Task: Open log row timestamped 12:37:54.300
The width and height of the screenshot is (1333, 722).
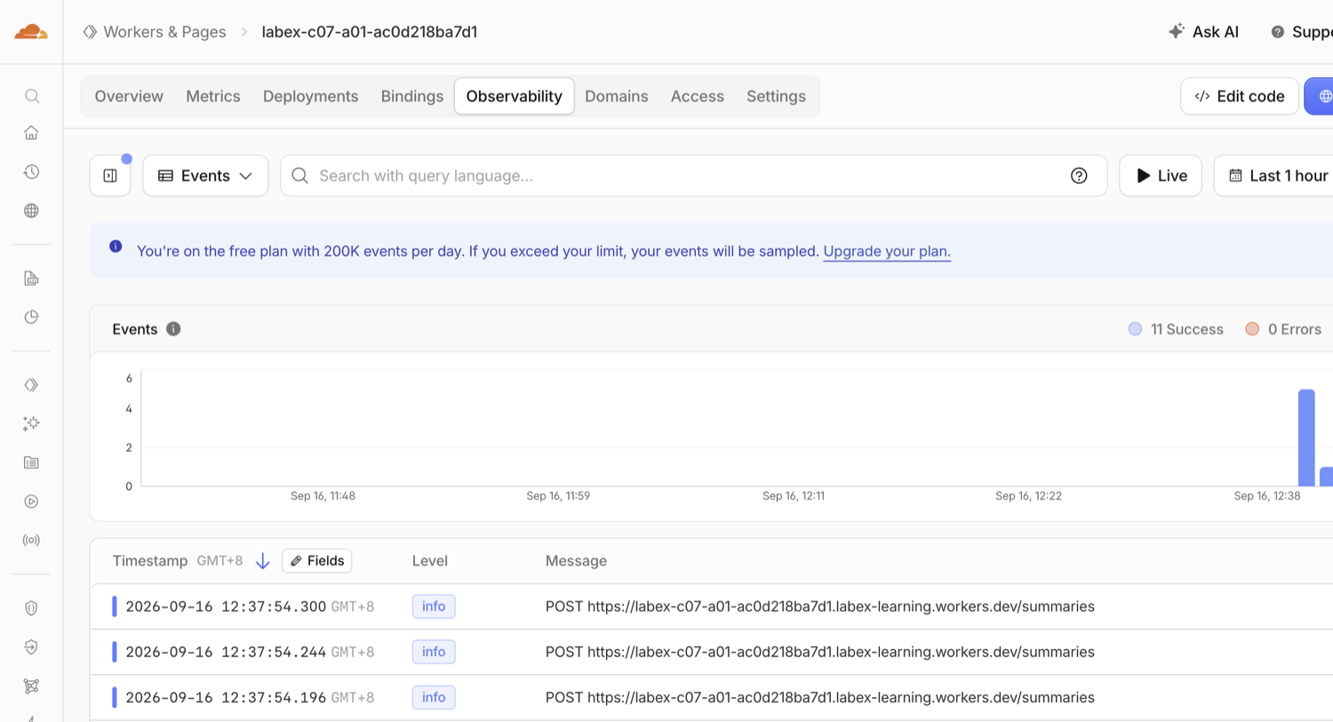Action: 711,606
